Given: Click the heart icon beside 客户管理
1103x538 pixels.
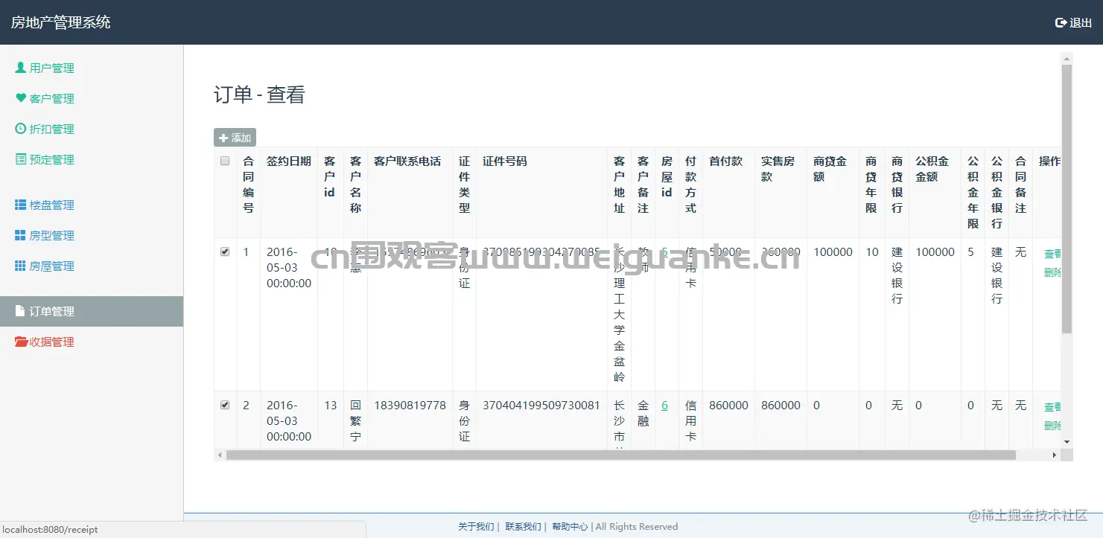Looking at the screenshot, I should tap(21, 98).
